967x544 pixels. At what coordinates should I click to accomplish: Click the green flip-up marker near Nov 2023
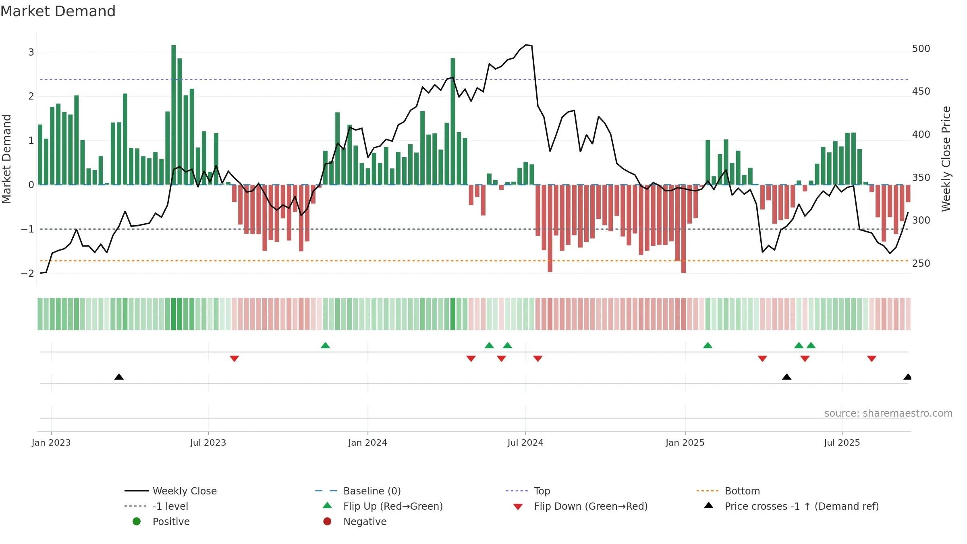coord(326,345)
